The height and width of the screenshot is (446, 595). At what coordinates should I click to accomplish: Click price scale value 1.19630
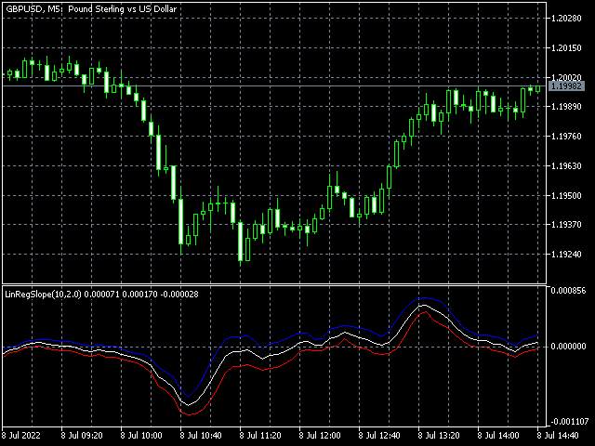[x=566, y=165]
